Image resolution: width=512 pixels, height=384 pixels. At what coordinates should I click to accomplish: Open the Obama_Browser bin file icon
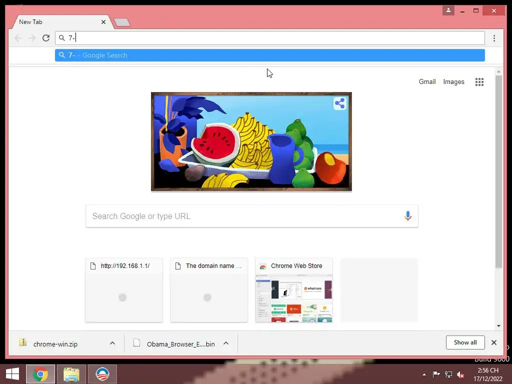tap(137, 343)
